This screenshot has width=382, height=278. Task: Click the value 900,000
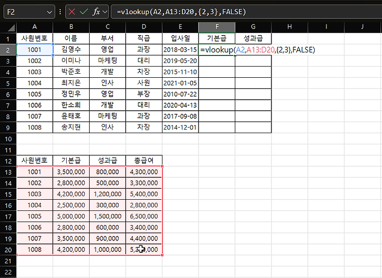(x=107, y=239)
